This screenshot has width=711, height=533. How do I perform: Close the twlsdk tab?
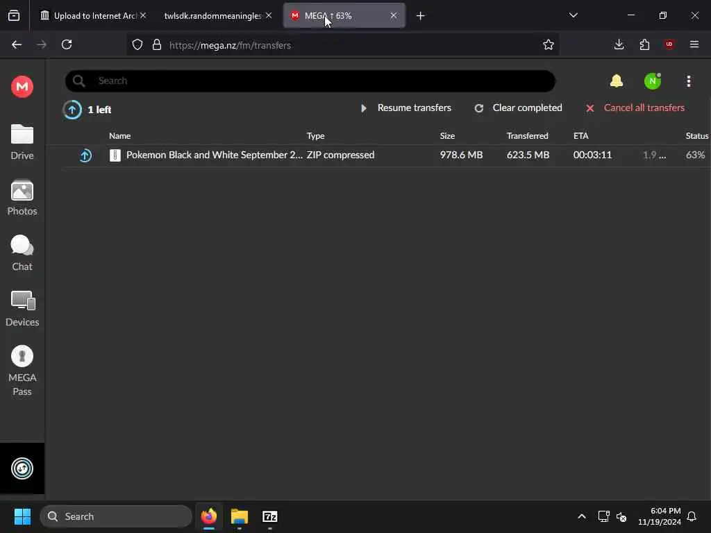point(269,15)
